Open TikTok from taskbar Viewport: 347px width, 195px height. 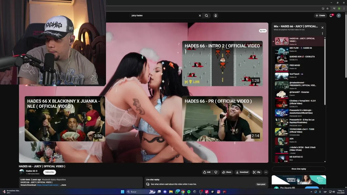207,192
